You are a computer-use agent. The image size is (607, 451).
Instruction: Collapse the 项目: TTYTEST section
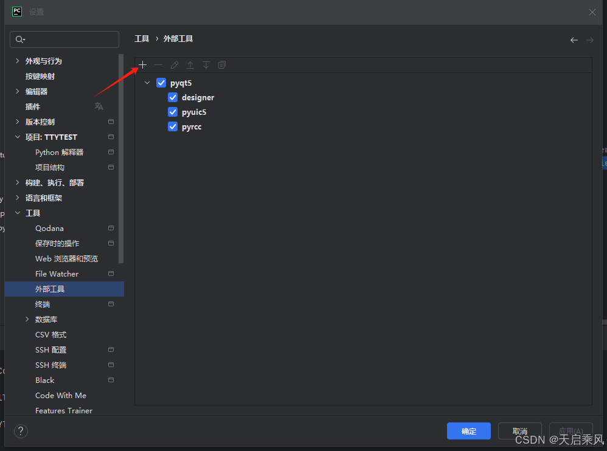coord(18,137)
